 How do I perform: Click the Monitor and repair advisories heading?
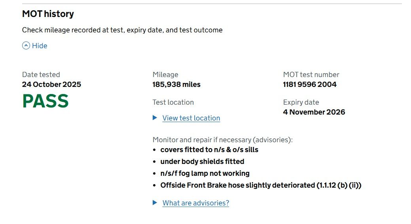point(222,140)
